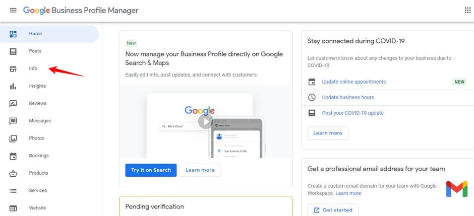Play the Business Profile promo video

pos(205,121)
